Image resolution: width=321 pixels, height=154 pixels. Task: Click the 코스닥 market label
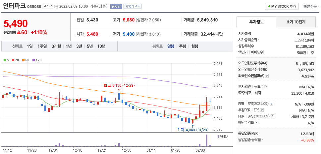(x=48, y=6)
